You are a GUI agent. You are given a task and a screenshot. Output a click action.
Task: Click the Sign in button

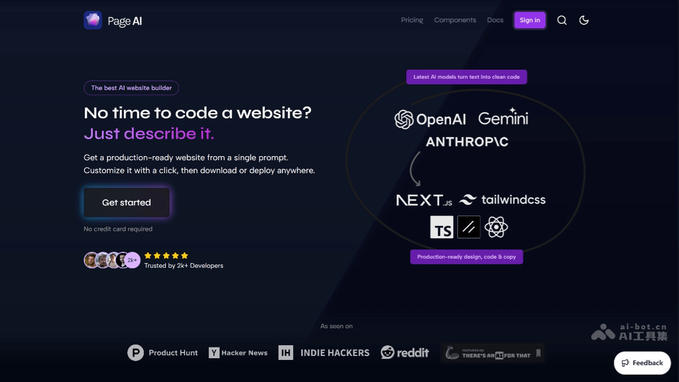point(530,20)
